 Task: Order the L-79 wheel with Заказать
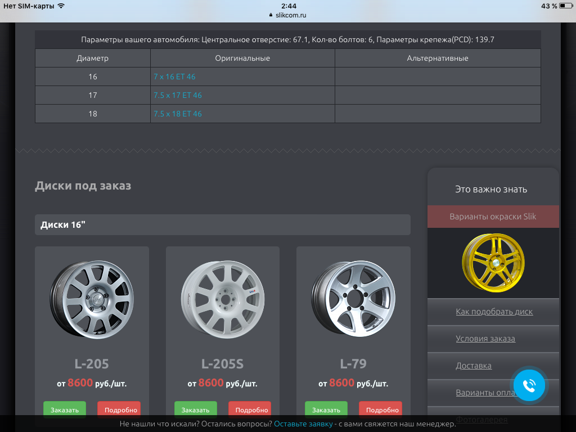click(x=326, y=409)
